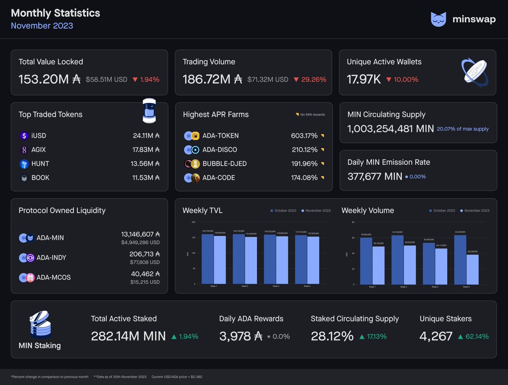Click the Monthly Statistics heading
508x385 pixels.
point(55,13)
